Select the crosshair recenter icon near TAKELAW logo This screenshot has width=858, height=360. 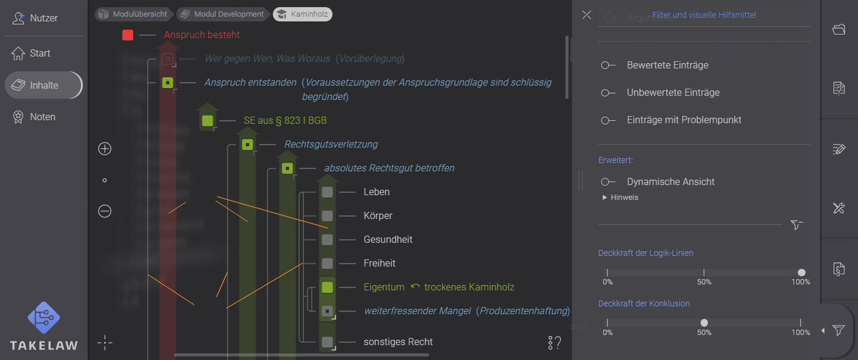tap(105, 343)
